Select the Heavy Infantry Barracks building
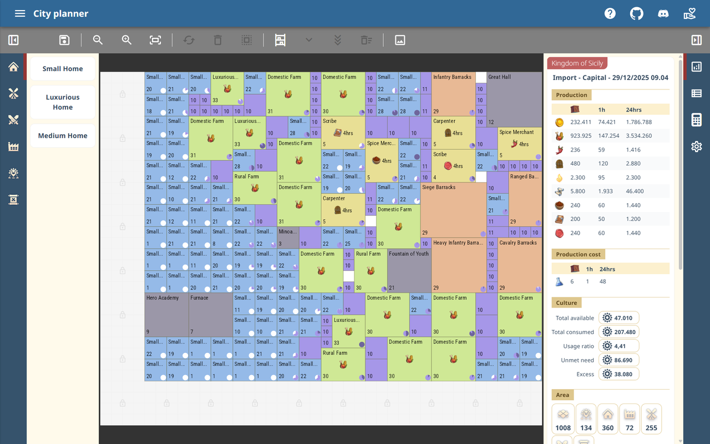Image resolution: width=710 pixels, height=444 pixels. pyautogui.click(x=459, y=265)
